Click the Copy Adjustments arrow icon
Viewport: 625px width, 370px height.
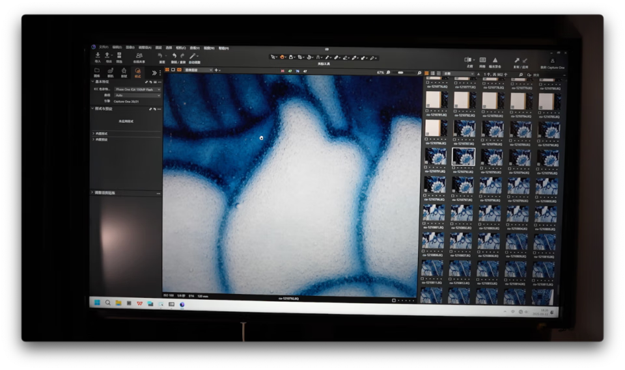pyautogui.click(x=517, y=60)
